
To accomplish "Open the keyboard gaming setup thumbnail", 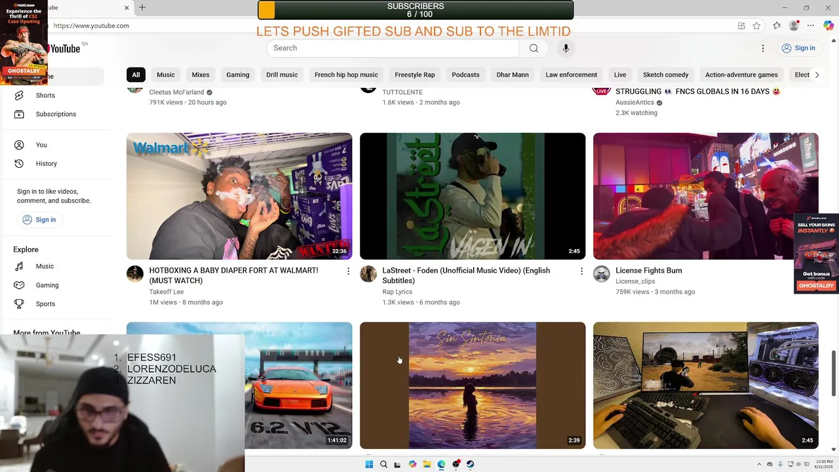I will (x=706, y=385).
